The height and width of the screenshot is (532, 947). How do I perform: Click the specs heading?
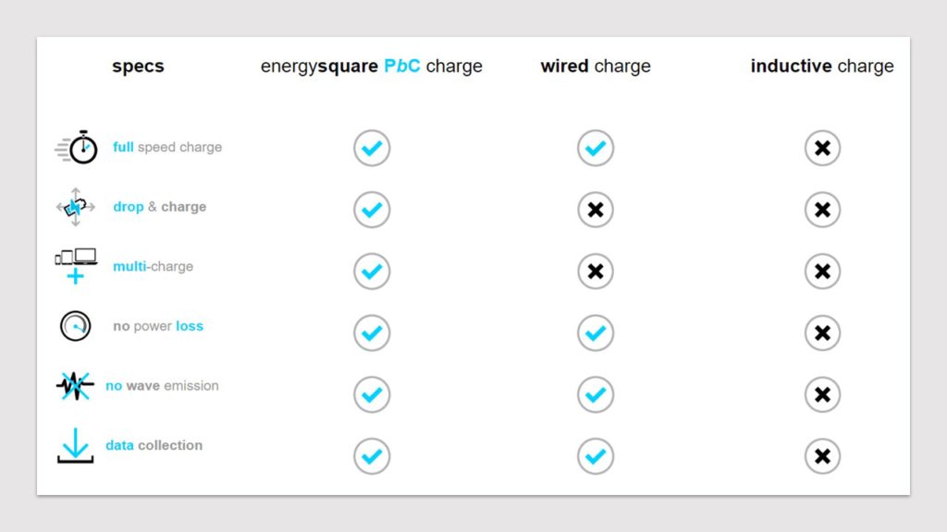pos(138,66)
